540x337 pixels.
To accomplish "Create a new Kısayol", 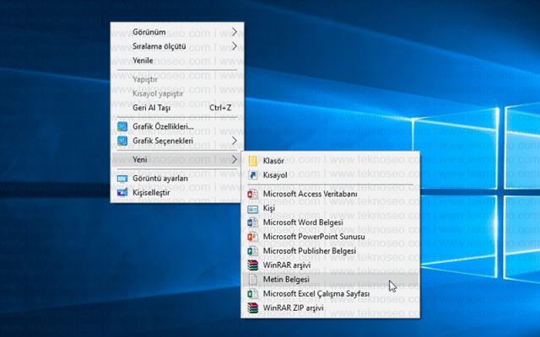I will pos(330,175).
